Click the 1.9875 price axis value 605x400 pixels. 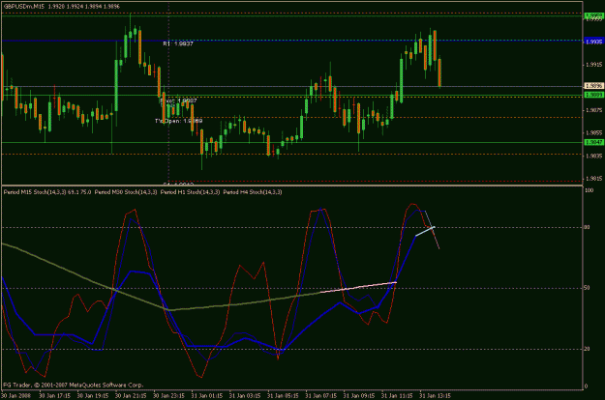pos(594,110)
